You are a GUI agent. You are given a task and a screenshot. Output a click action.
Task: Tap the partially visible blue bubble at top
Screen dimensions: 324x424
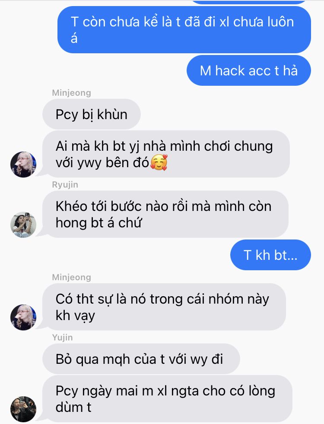coord(250,2)
